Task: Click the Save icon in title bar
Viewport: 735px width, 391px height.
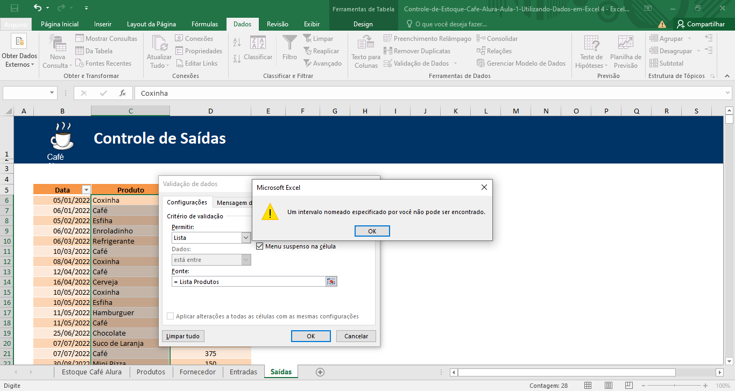Action: coord(15,8)
